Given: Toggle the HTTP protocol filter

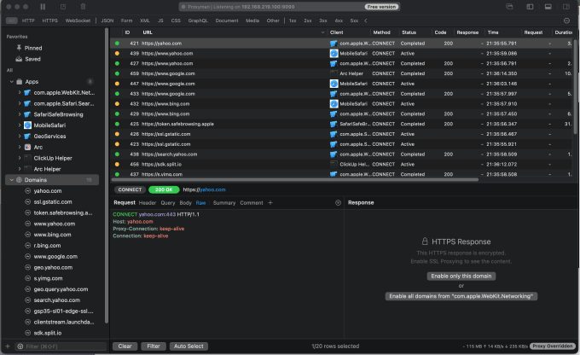Looking at the screenshot, I should (28, 20).
